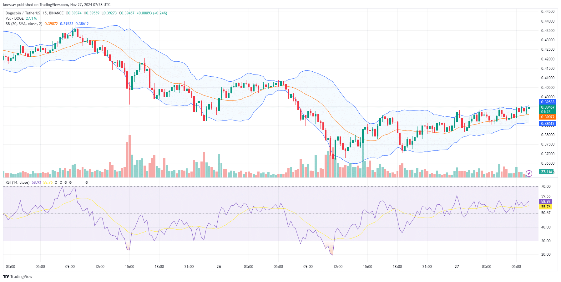Click the 0.44500 price scale label

tap(548, 12)
